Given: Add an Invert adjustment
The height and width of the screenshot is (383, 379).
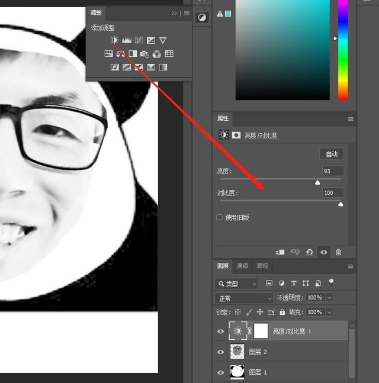Looking at the screenshot, I should click(115, 67).
